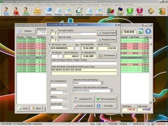Open the Caixa de Destino do Pagamento dropdown
This screenshot has width=168, height=126.
(111, 90)
